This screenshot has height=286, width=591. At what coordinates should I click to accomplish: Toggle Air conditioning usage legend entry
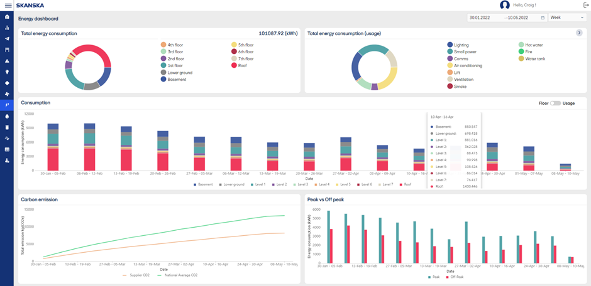[465, 65]
